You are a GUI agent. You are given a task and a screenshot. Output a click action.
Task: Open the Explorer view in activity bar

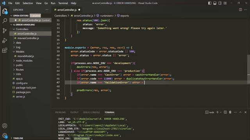[5, 11]
